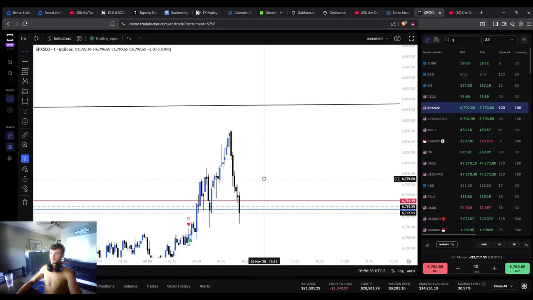Open the unnamed layout dropdown

(x=377, y=38)
